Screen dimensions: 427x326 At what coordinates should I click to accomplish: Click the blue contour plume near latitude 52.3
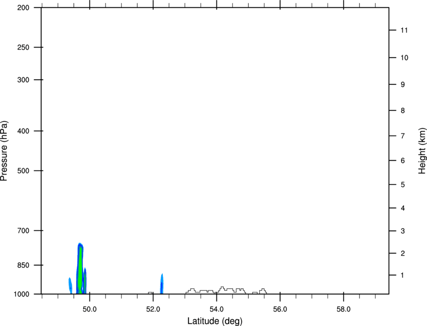pos(162,284)
